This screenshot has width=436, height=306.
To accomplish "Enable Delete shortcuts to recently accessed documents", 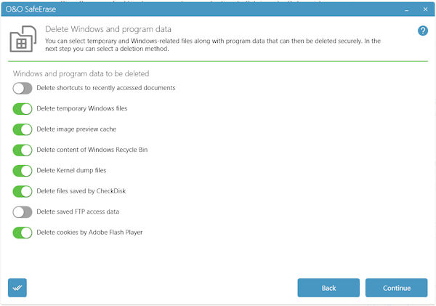I will tap(23, 88).
